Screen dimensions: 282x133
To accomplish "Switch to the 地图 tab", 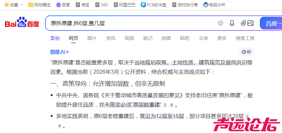I will click(166, 38).
